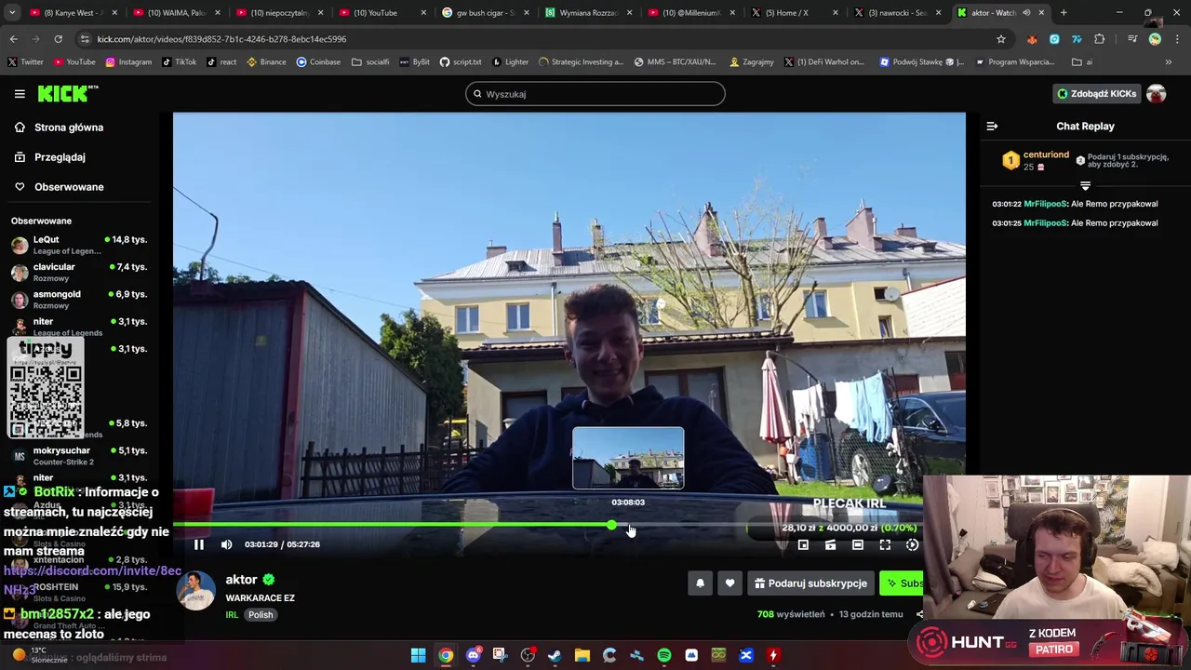Screen dimensions: 1191x670
Task: Open Snipping Tool from the taskbar
Action: pyautogui.click(x=501, y=655)
